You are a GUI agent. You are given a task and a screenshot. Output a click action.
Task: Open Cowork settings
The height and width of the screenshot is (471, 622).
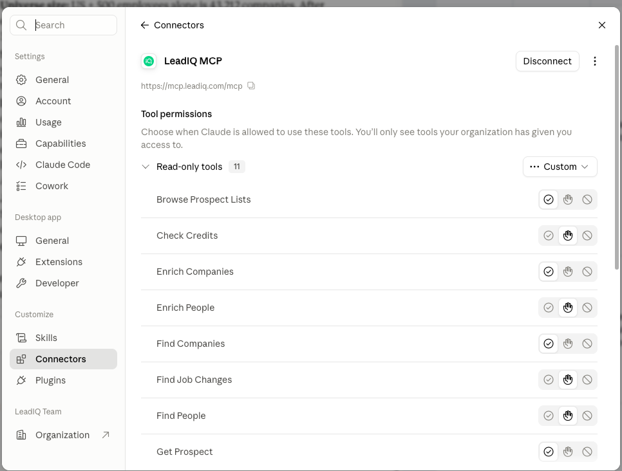(x=64, y=186)
